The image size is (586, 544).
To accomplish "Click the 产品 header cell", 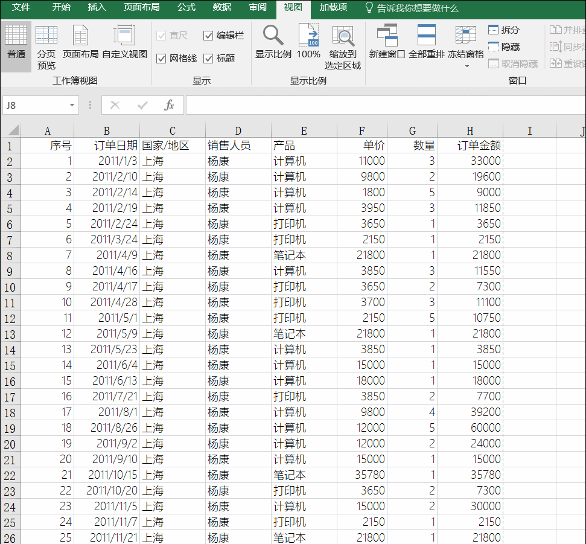I will pos(304,146).
